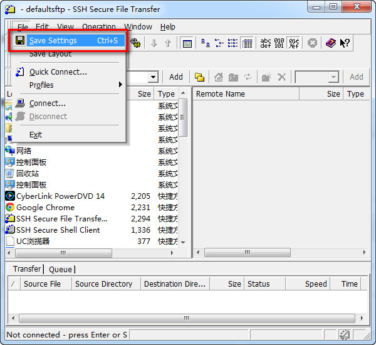Select Auto transfer mode icon
376x345 pixels.
pyautogui.click(x=294, y=43)
